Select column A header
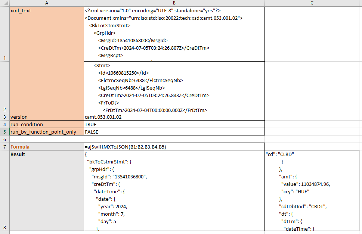This screenshot has width=362, height=234. tap(46, 3)
